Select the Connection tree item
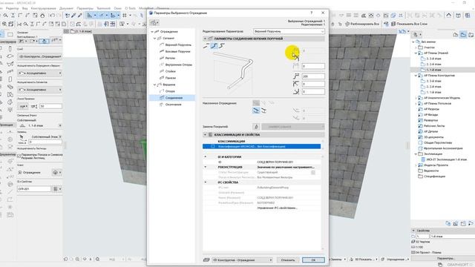The image size is (475, 267). [174, 98]
